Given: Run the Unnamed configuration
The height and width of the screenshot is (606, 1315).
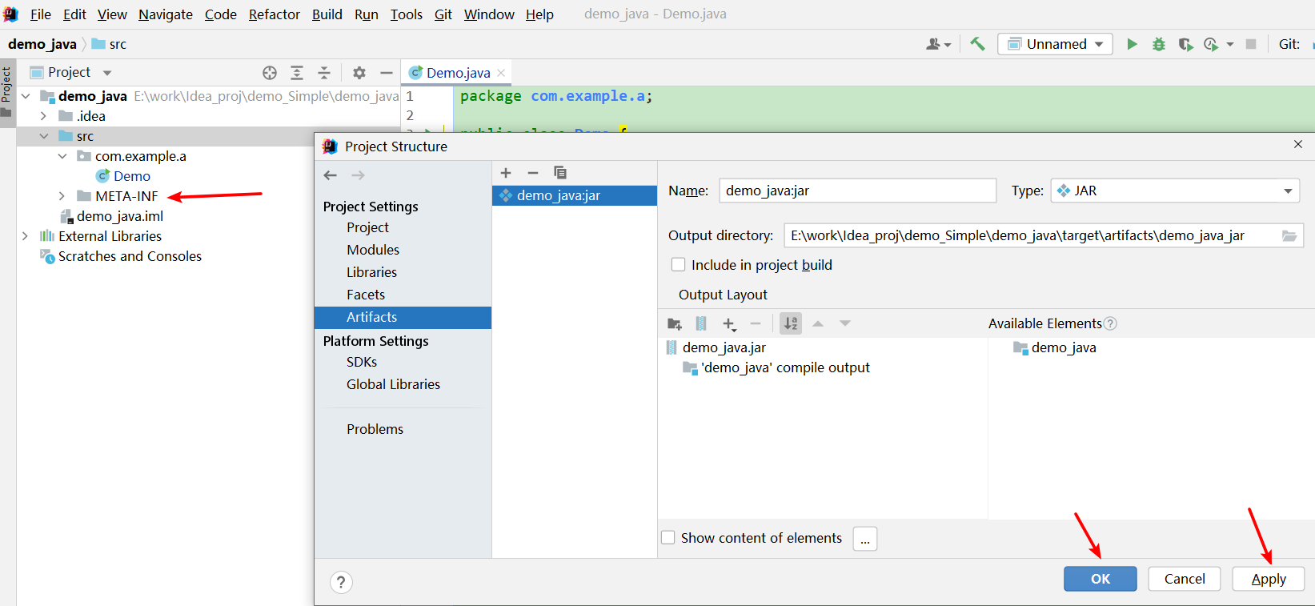Looking at the screenshot, I should point(1132,44).
